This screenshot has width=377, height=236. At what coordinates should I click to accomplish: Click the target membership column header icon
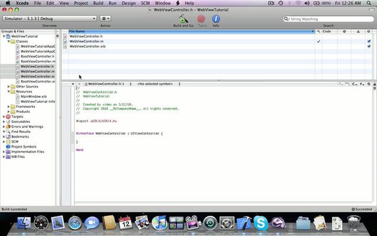[x=368, y=31]
